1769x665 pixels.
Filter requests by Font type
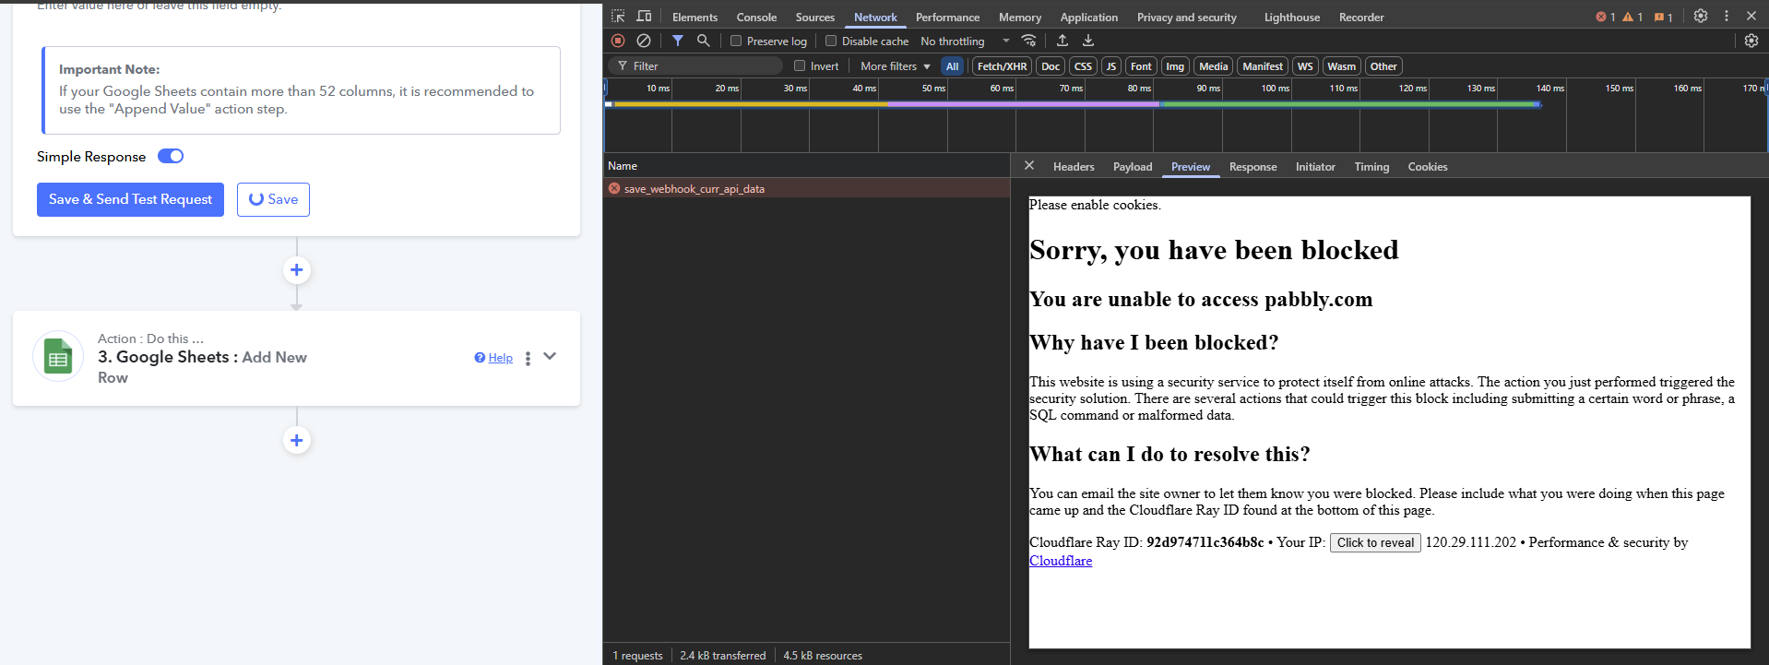click(x=1141, y=66)
